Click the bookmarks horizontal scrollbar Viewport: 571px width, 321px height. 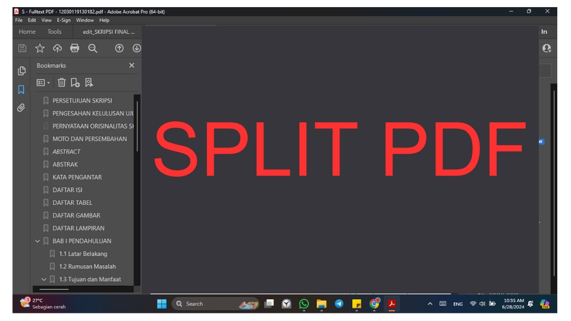[x=54, y=289]
